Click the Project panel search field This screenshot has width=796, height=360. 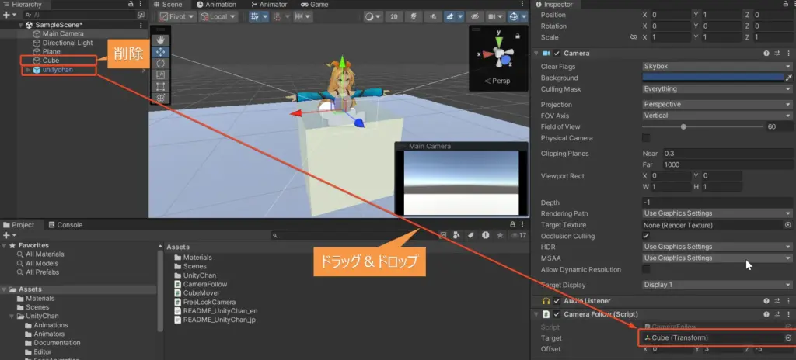[354, 235]
